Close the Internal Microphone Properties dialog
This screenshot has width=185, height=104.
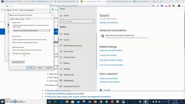[x=52, y=15]
